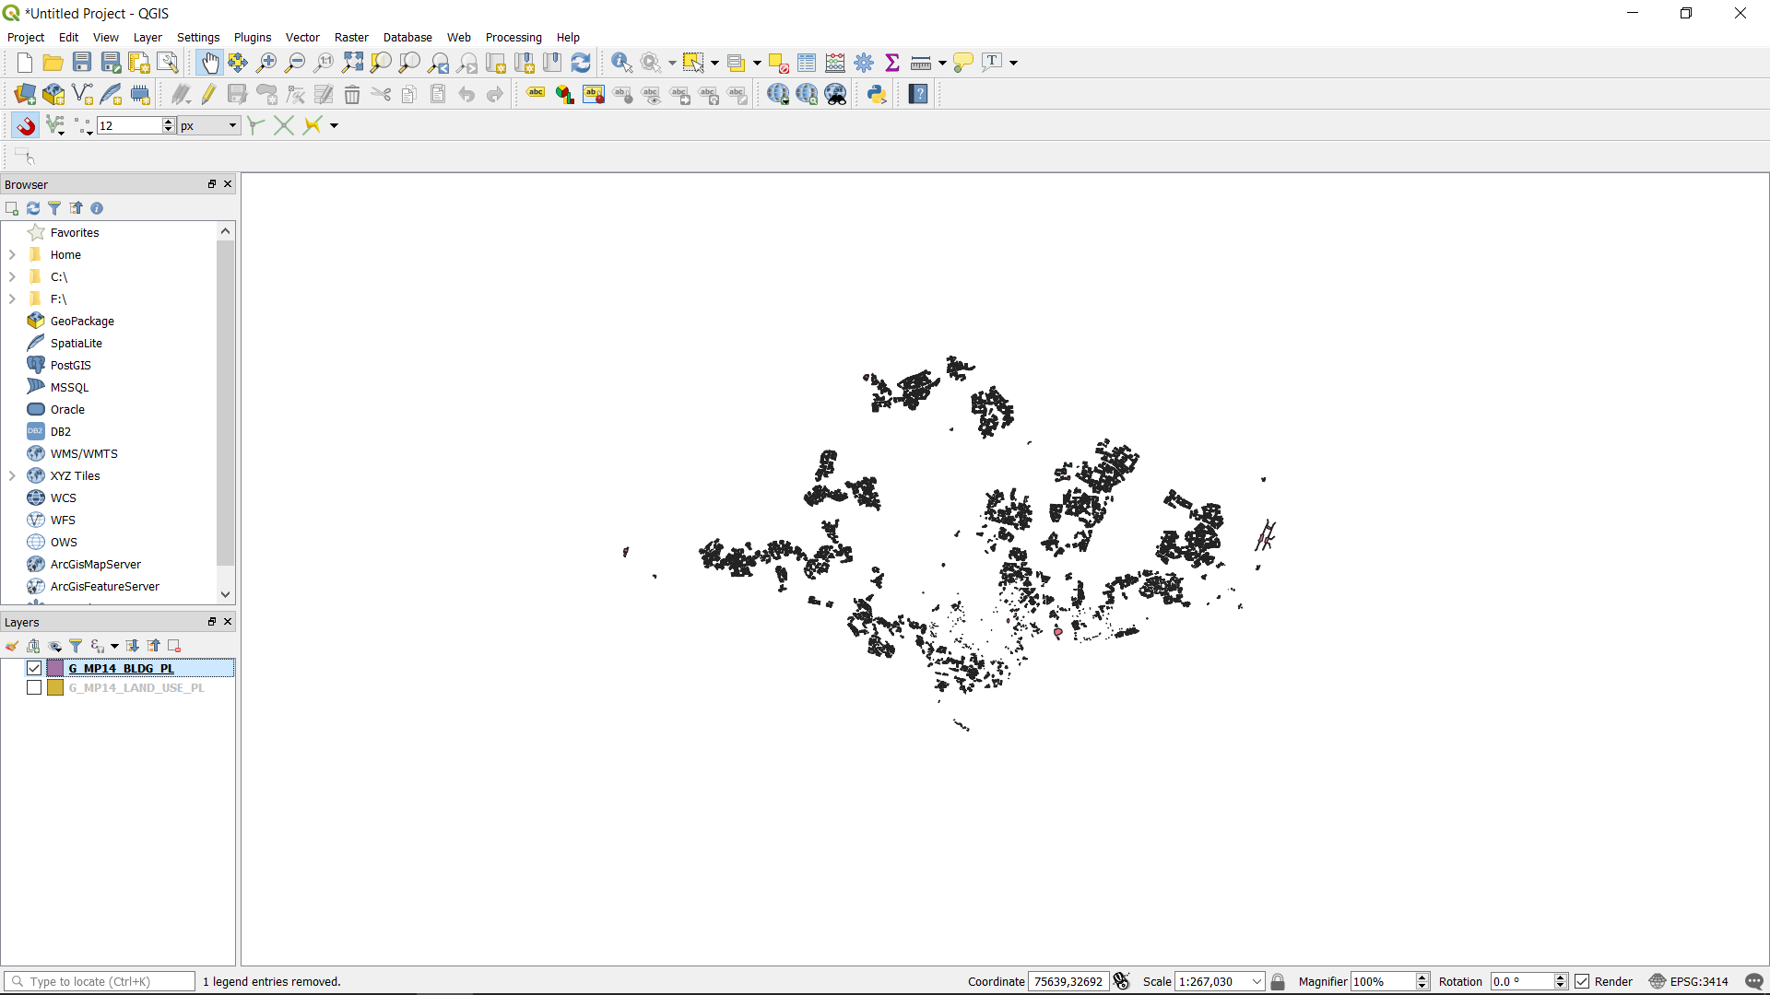This screenshot has height=995, width=1770.
Task: Enable the G_MP14_LAND_USE_PL layer checkbox
Action: tap(34, 687)
